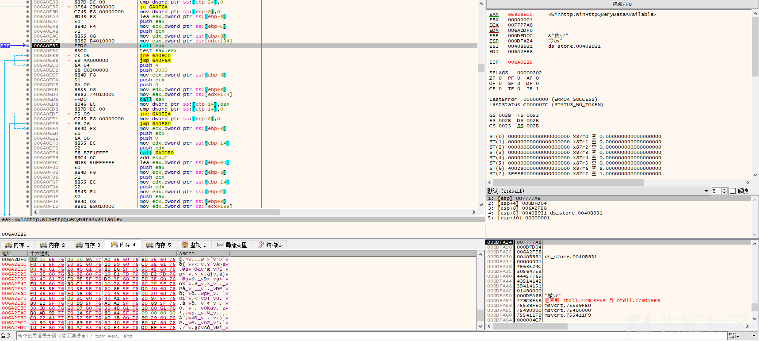Toggle breakpoint bullet at address 006A0EF4
Screen dimensions: 759x341
tap(28, 153)
